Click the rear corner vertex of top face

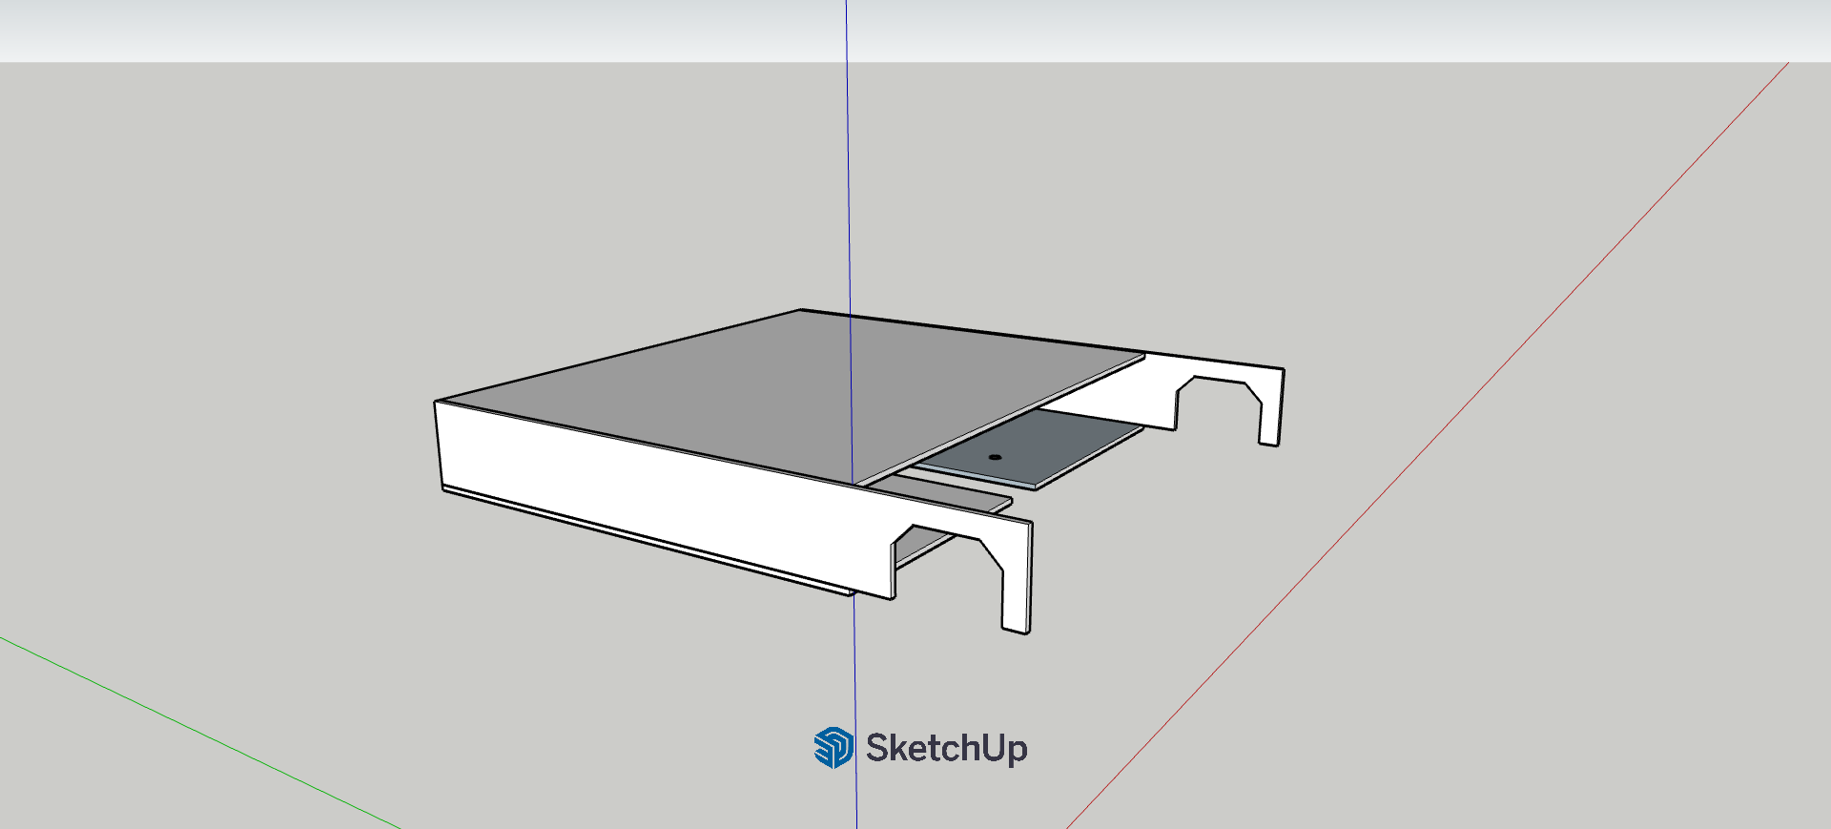[801, 310]
